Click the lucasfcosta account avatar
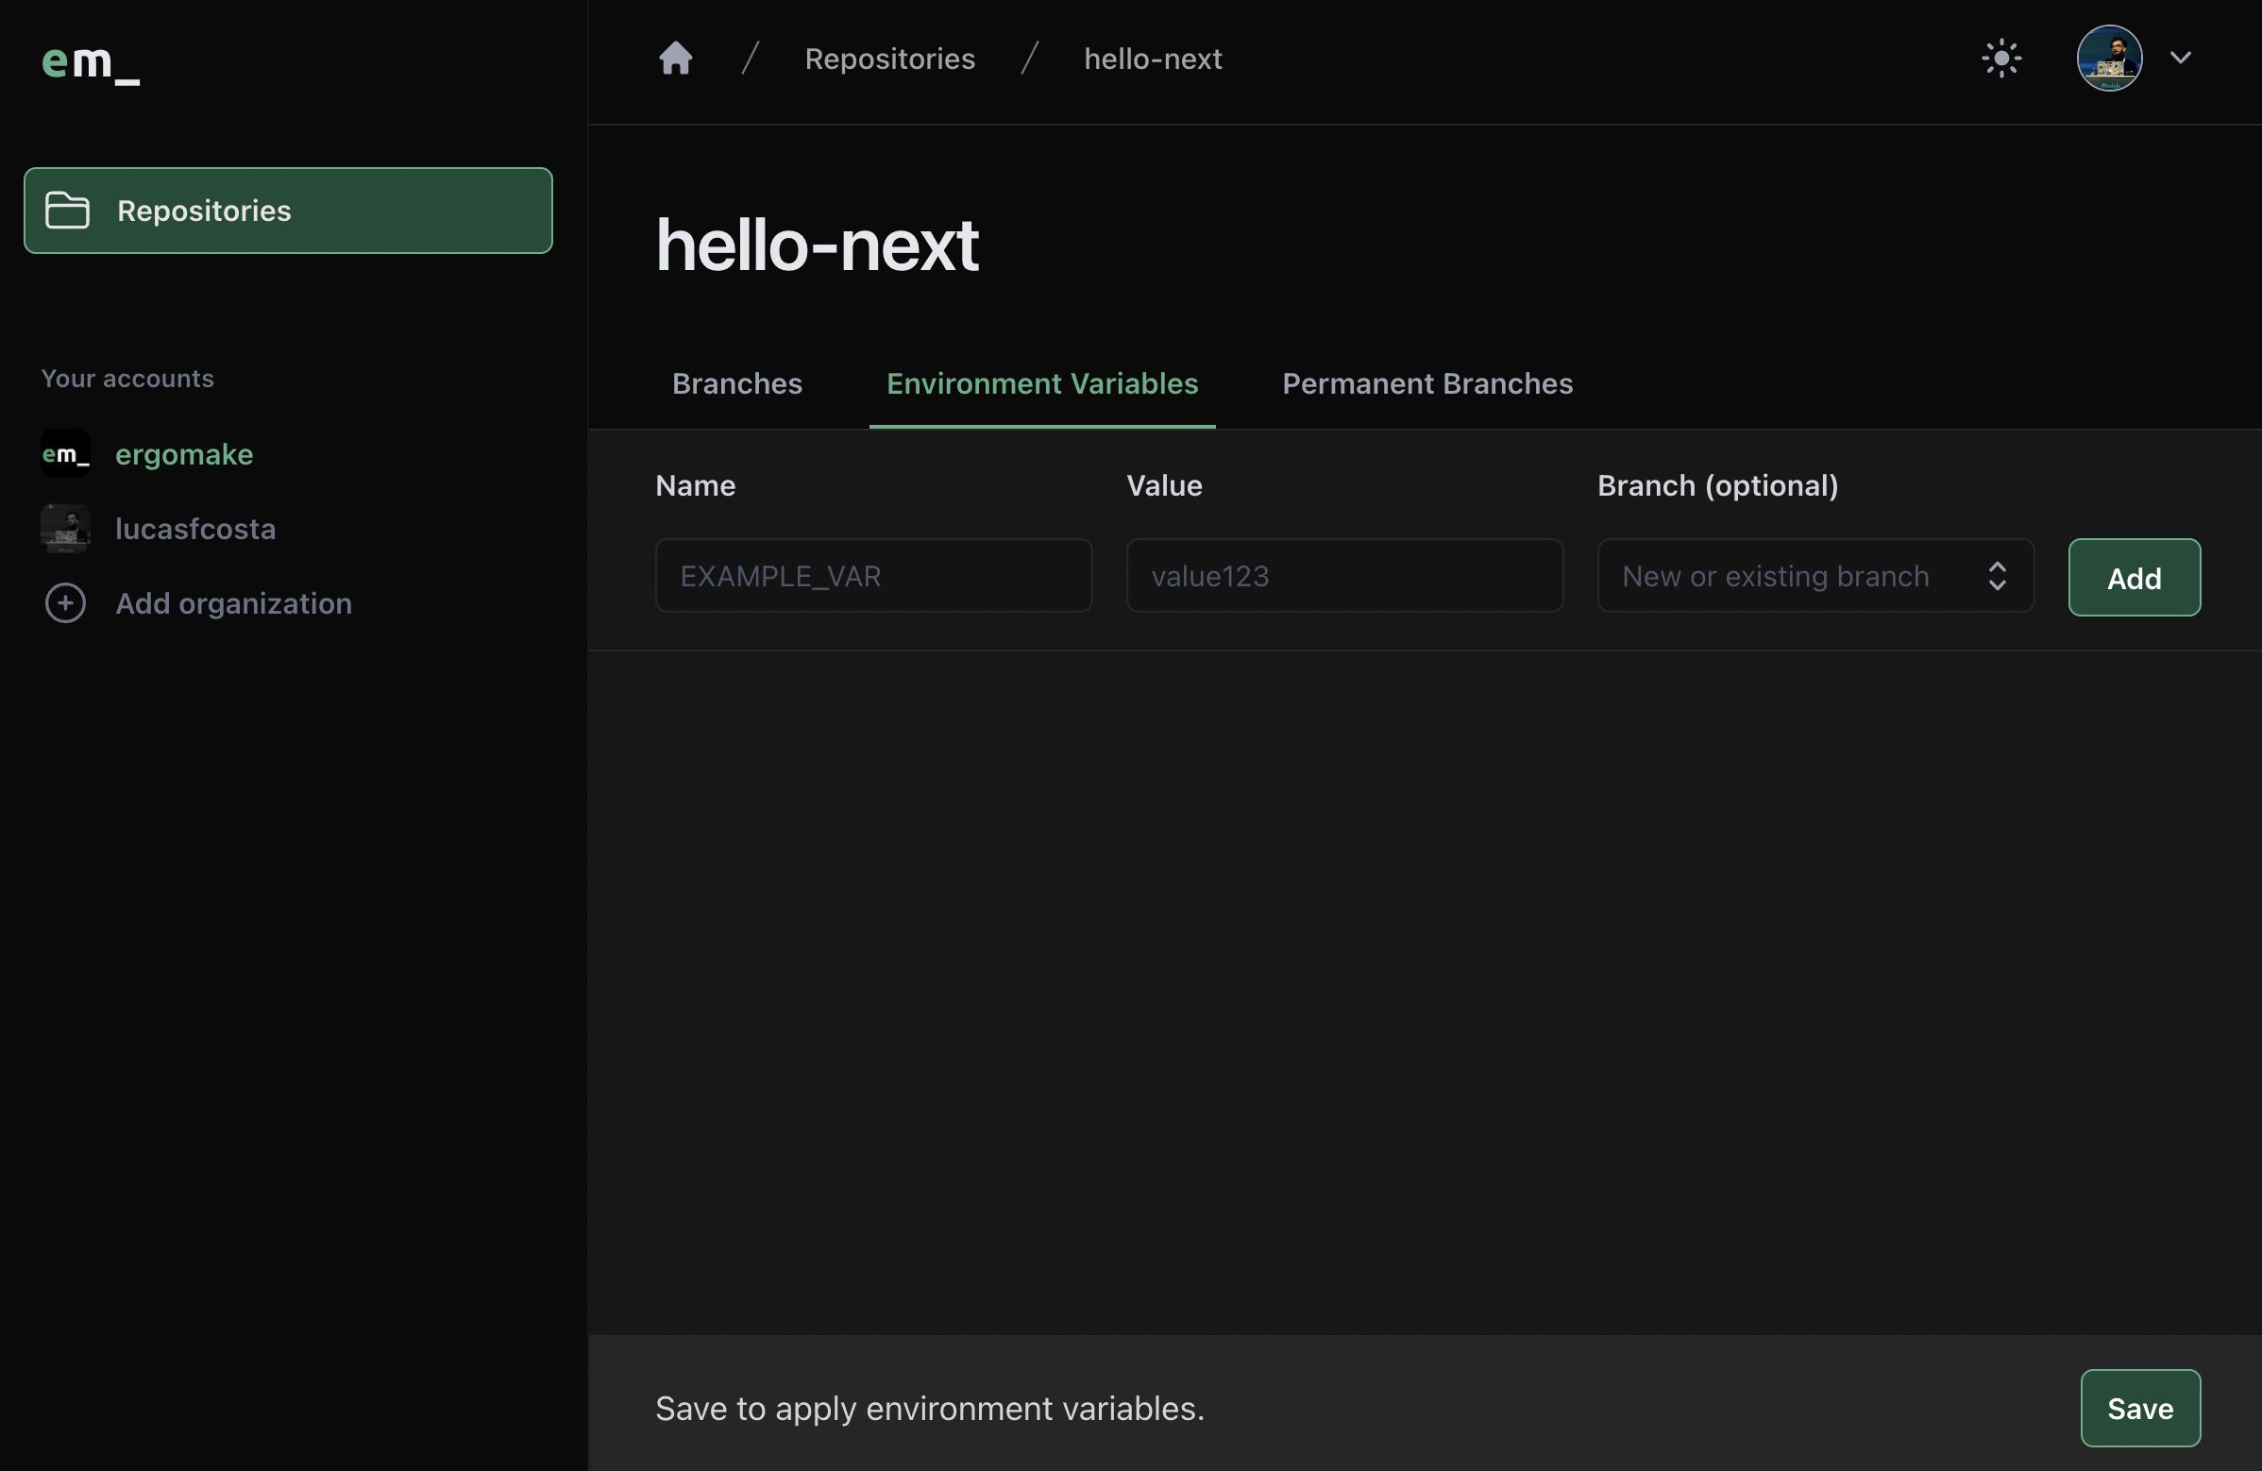The height and width of the screenshot is (1471, 2262). point(65,530)
